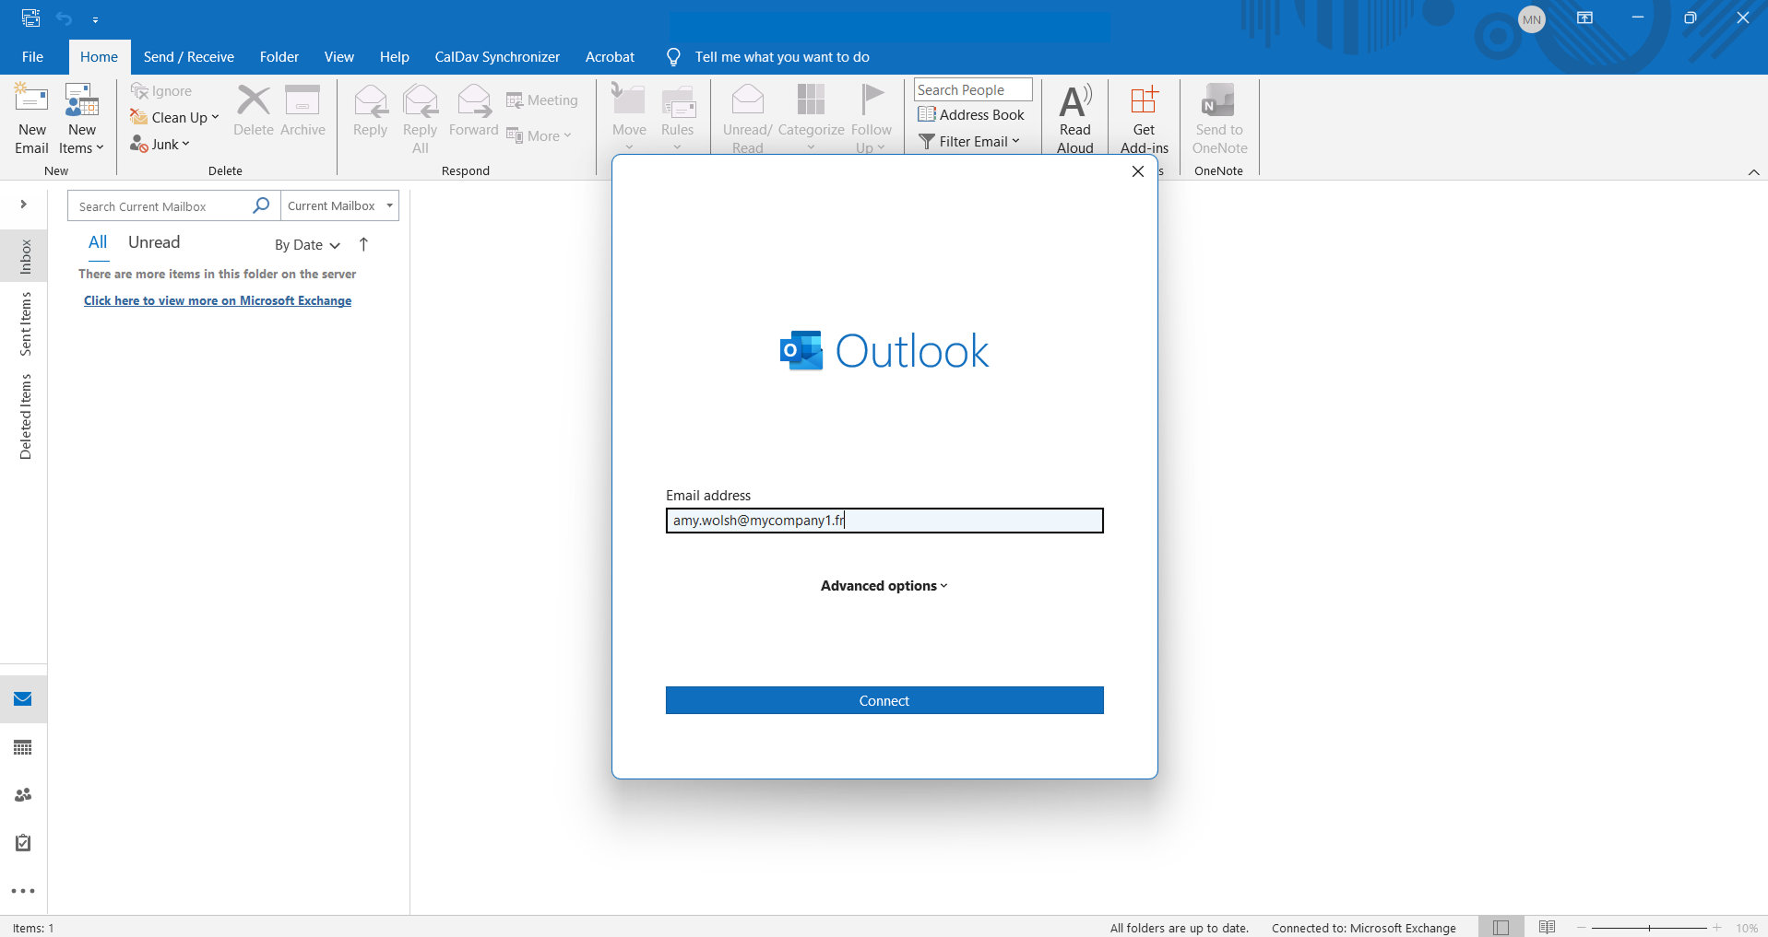The image size is (1768, 937).
Task: Click the mailbox search magnifier icon
Action: click(261, 205)
